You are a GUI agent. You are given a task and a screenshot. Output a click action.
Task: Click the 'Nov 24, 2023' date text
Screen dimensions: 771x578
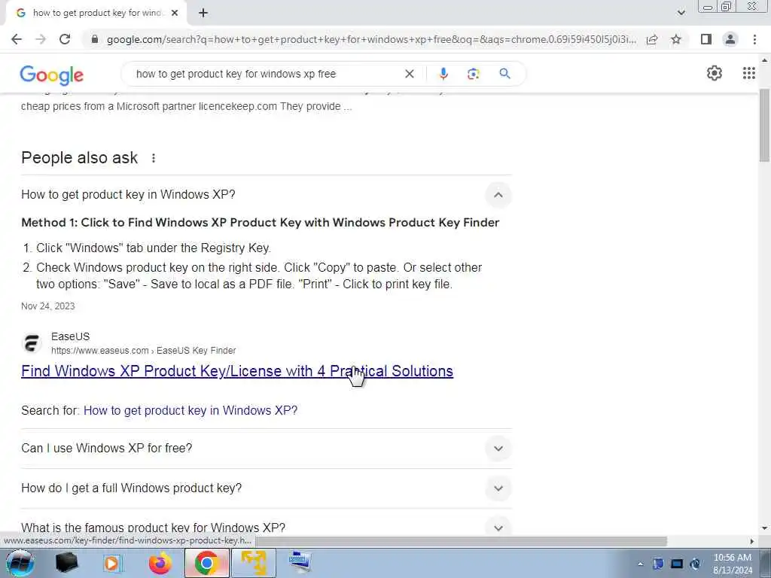(47, 306)
